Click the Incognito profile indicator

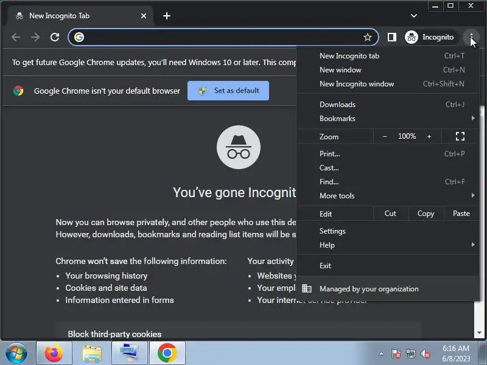(x=430, y=37)
